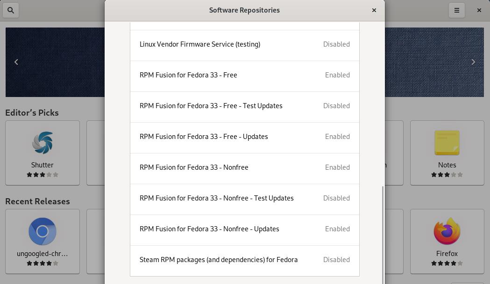Viewport: 490px width, 284px height.
Task: Select RPM Fusion Free - Updates repository
Action: (x=204, y=137)
